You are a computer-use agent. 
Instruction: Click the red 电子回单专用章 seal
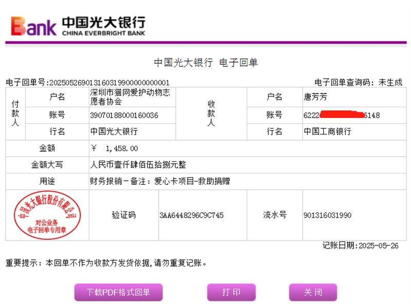click(47, 215)
